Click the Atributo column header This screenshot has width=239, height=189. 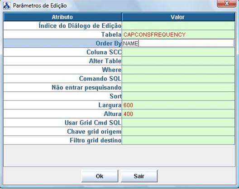pos(62,17)
